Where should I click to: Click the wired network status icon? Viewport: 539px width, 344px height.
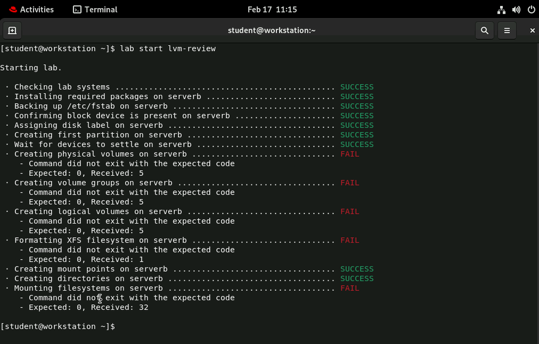501,10
